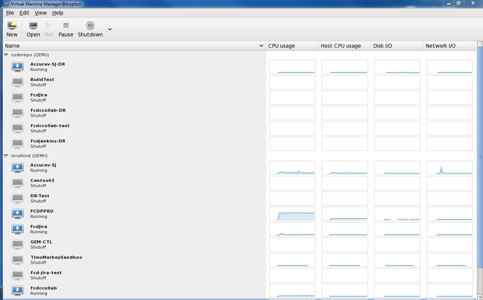
Task: Click the Run toolbar button
Action: click(x=49, y=30)
